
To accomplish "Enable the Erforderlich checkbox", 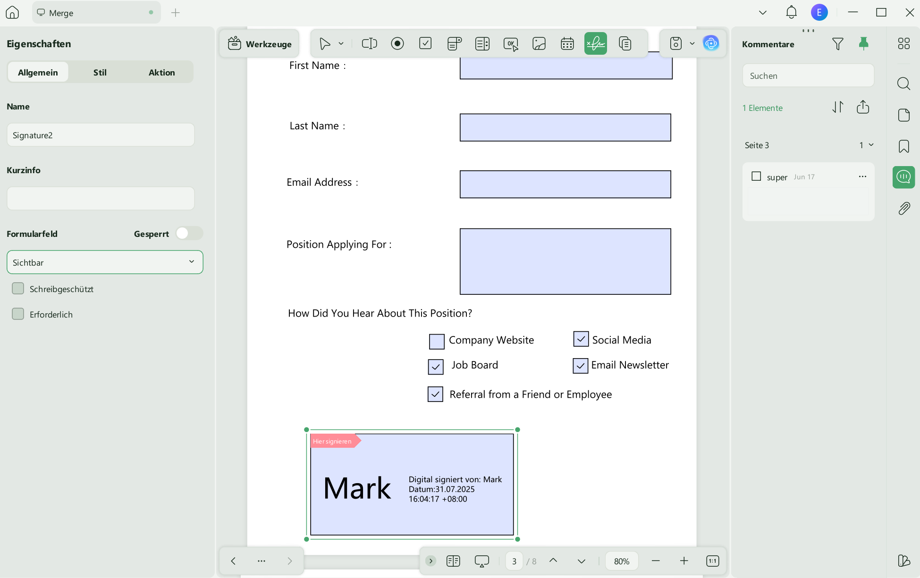I will (x=18, y=314).
